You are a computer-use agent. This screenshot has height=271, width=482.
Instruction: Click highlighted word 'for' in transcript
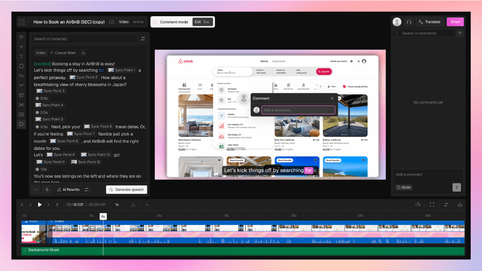click(x=102, y=70)
